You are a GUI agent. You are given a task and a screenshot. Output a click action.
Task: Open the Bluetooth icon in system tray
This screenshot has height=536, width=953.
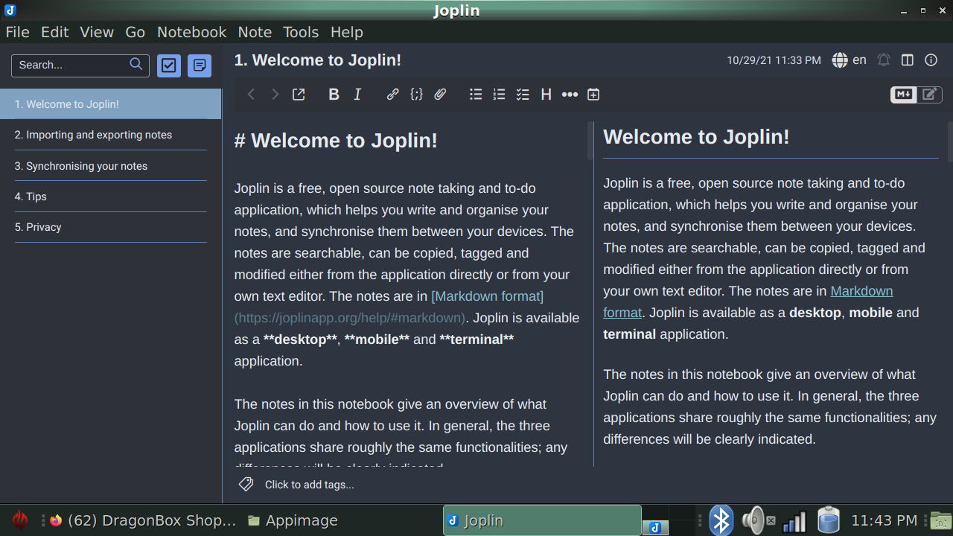721,520
